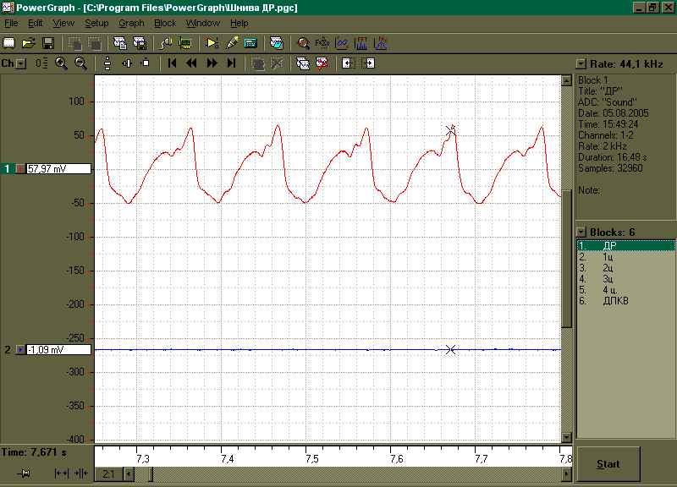This screenshot has width=677, height=487.
Task: Open a file with the folder icon
Action: (x=29, y=43)
